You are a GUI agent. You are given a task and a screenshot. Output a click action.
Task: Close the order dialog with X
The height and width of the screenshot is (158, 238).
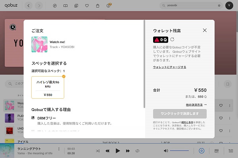click(205, 30)
